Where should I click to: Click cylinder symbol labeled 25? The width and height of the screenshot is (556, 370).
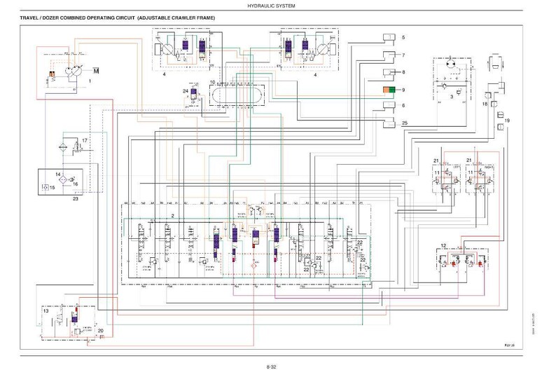389,123
